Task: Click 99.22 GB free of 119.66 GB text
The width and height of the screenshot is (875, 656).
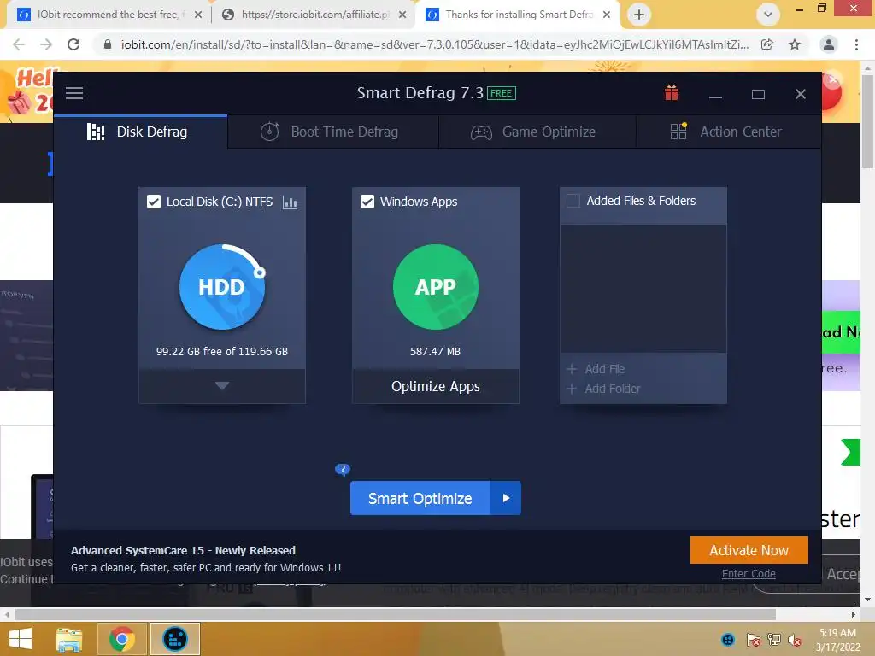Action: click(x=222, y=351)
